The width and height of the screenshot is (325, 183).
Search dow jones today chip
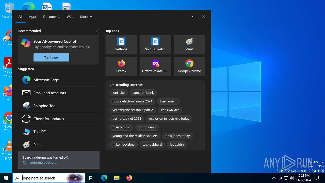tap(178, 136)
